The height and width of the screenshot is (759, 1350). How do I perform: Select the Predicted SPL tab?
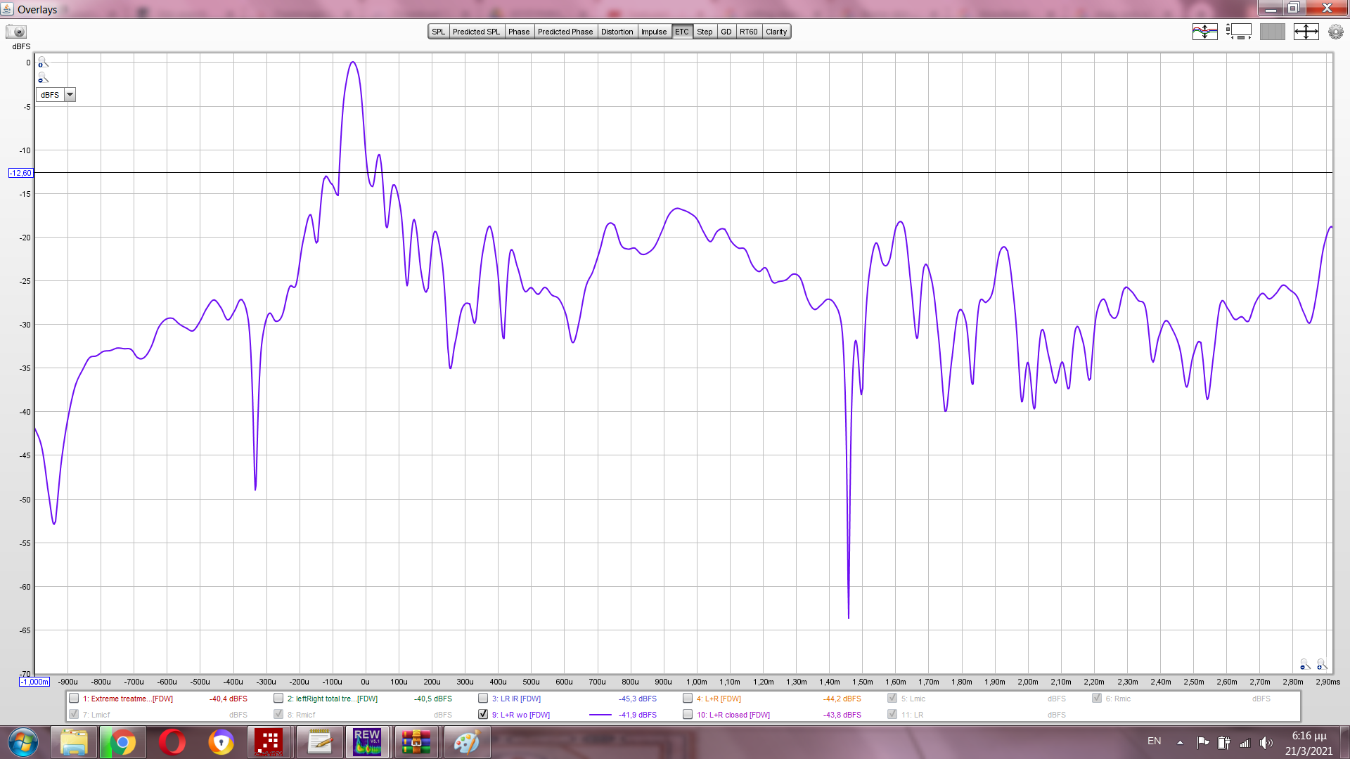pos(476,32)
